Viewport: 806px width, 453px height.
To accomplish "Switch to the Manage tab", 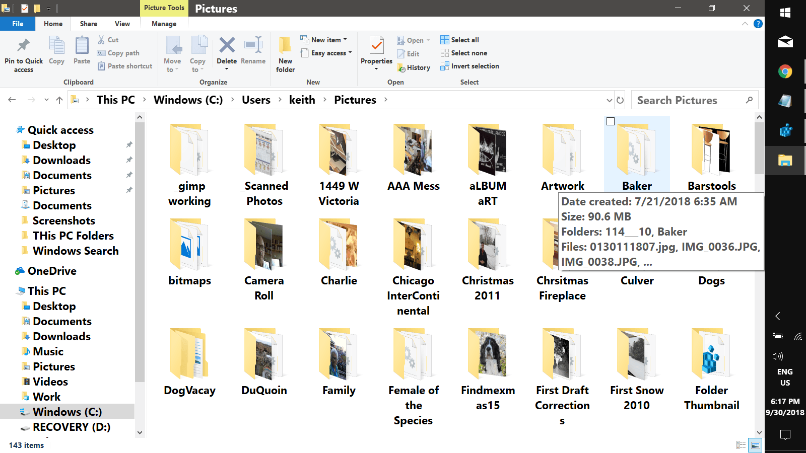I will click(x=164, y=24).
